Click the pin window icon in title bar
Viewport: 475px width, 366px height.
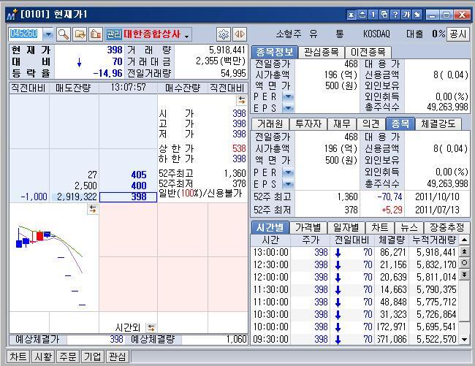[x=351, y=15]
